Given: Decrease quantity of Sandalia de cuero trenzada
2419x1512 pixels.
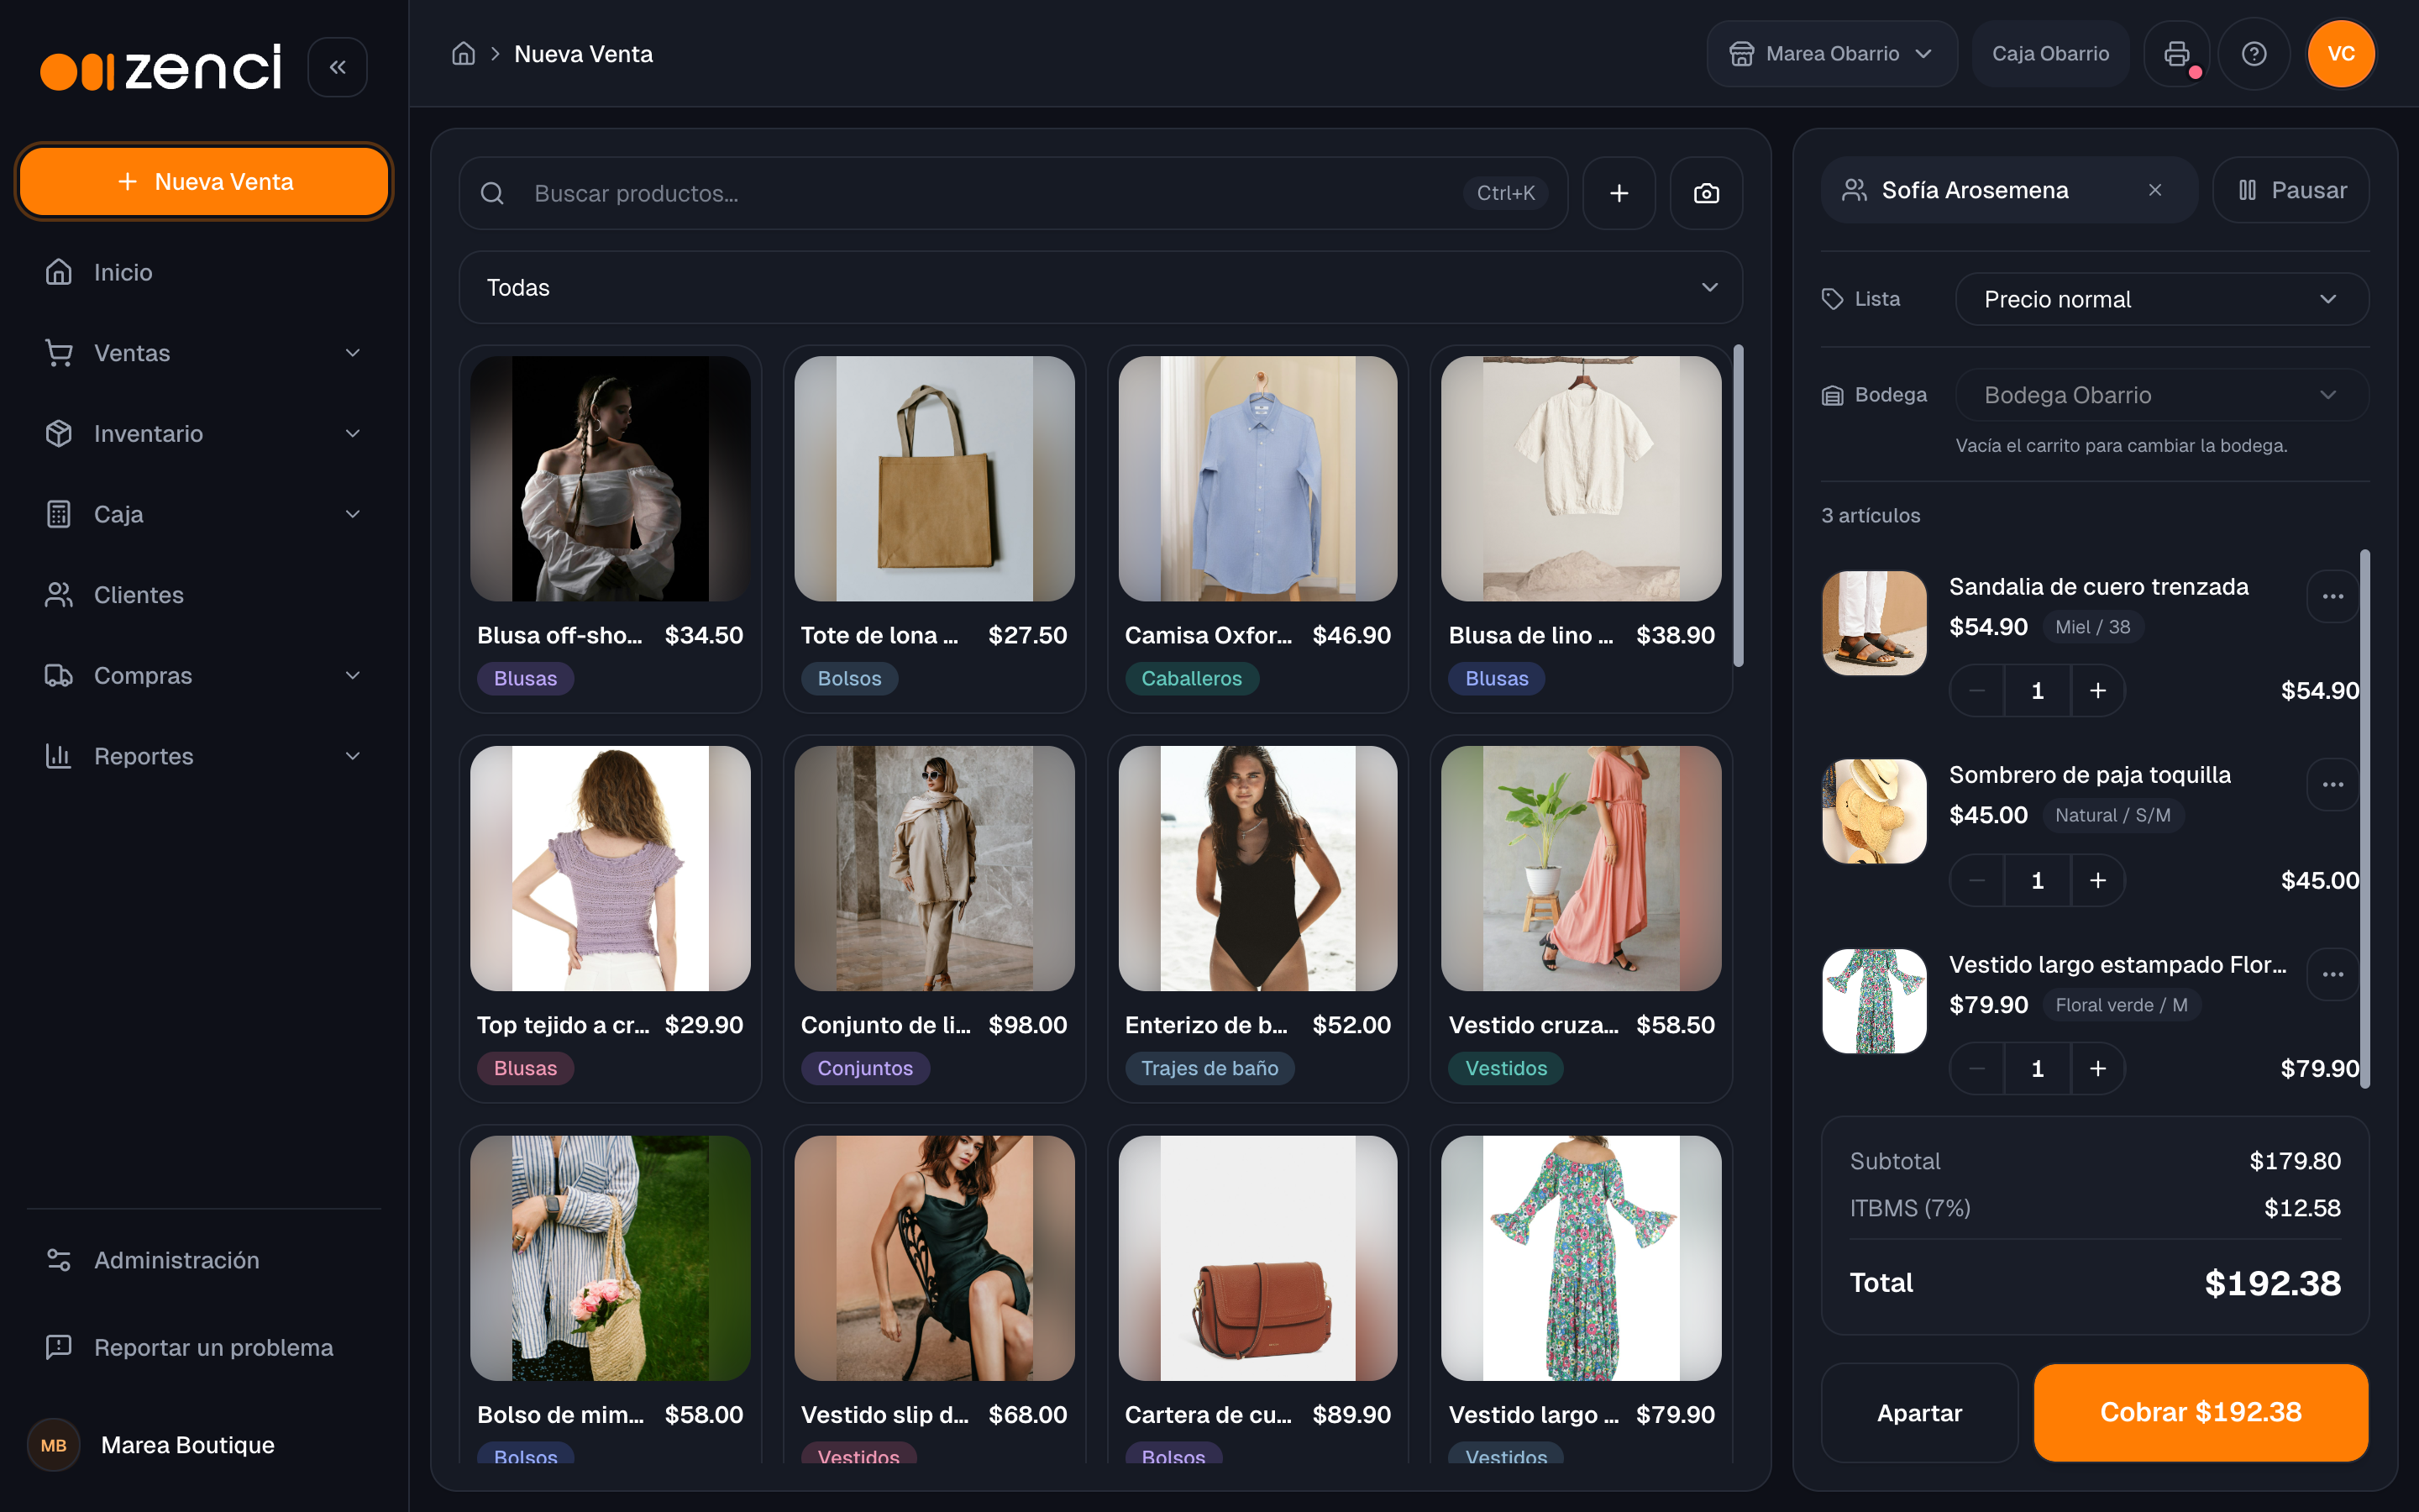Looking at the screenshot, I should (1976, 690).
